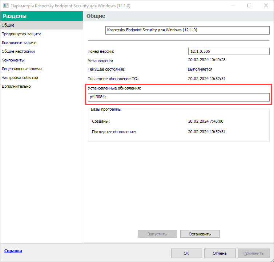Click the Применить button
The image size is (274, 262).
coord(254,253)
